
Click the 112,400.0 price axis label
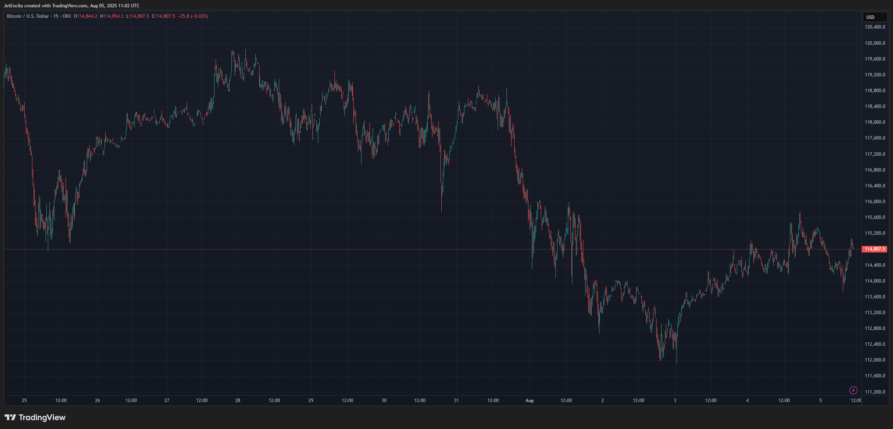point(875,344)
